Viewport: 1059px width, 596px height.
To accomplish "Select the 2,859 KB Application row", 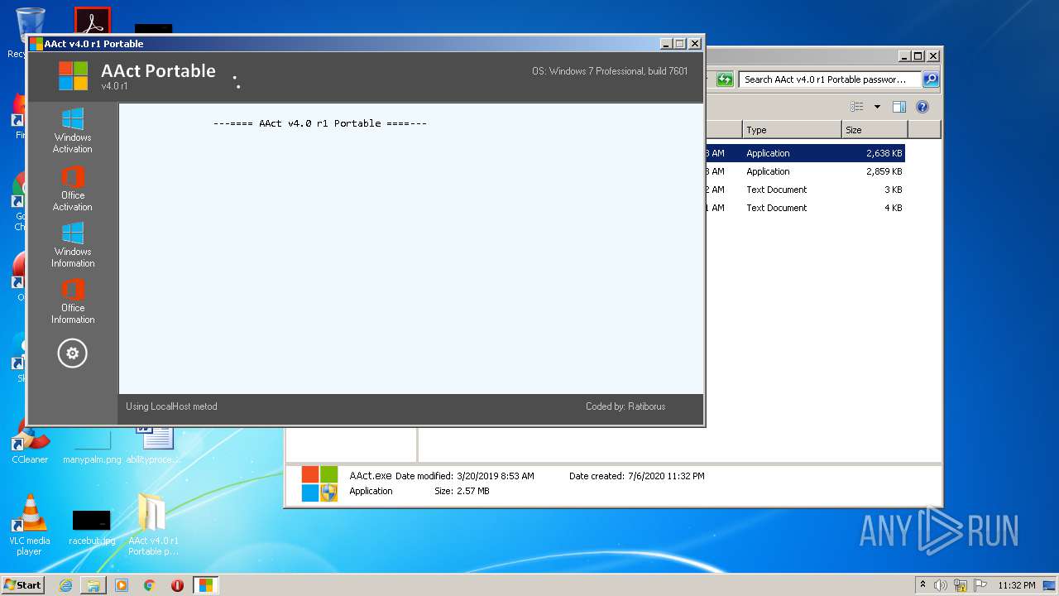I will 804,171.
